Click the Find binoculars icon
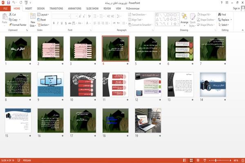 [x=220, y=14]
